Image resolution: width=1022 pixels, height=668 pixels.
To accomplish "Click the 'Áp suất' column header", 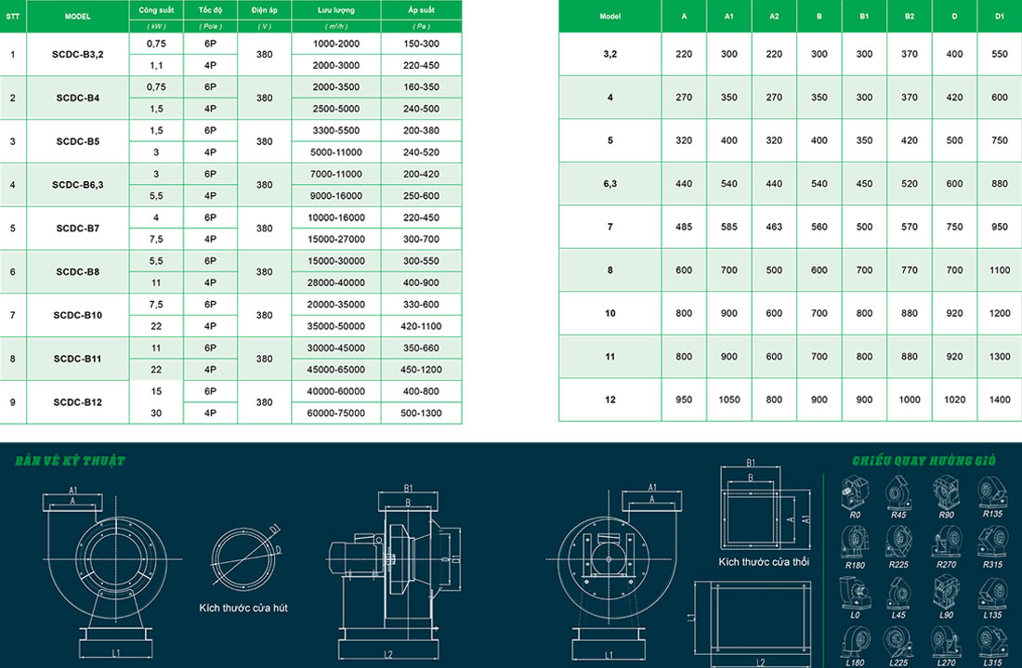I will tap(421, 10).
